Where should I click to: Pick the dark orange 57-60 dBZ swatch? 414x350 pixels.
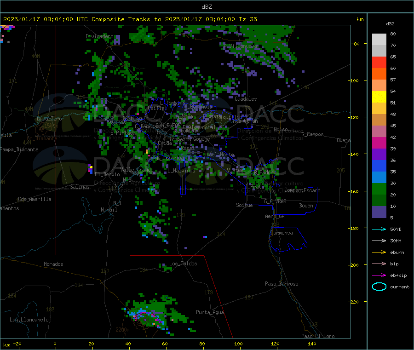[x=379, y=74]
